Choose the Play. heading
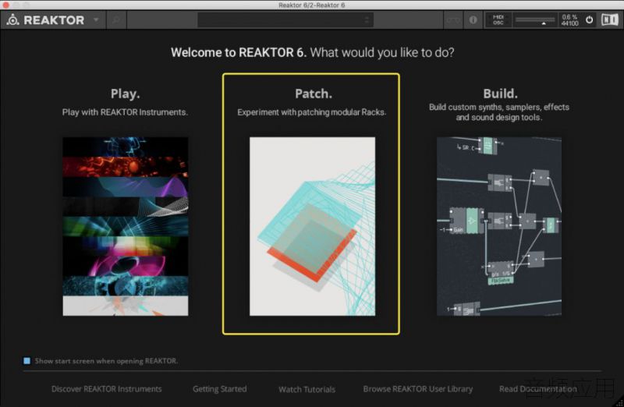624x407 pixels. pos(125,94)
